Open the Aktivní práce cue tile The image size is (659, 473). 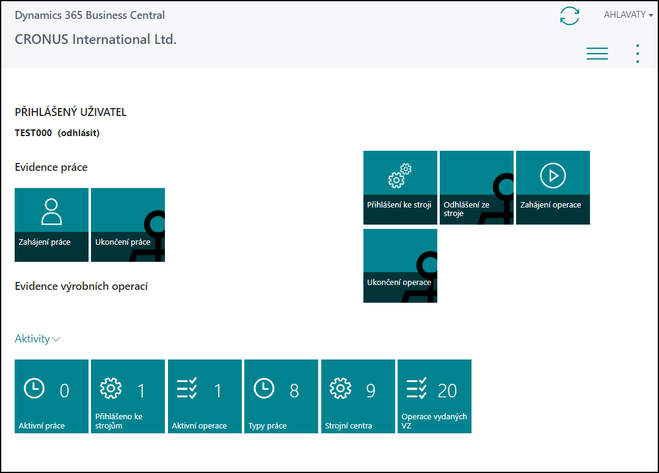52,396
